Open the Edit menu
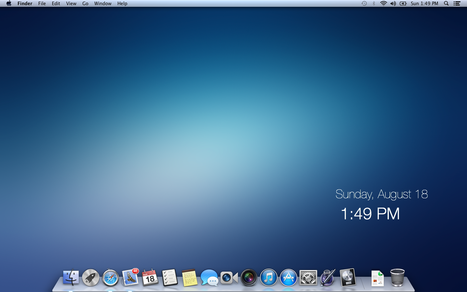This screenshot has height=292, width=467. (x=56, y=3)
